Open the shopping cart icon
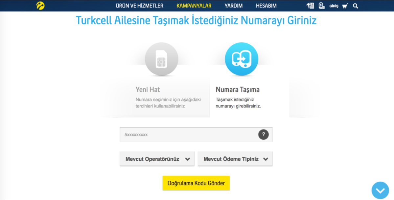This screenshot has width=394, height=200. (x=345, y=6)
